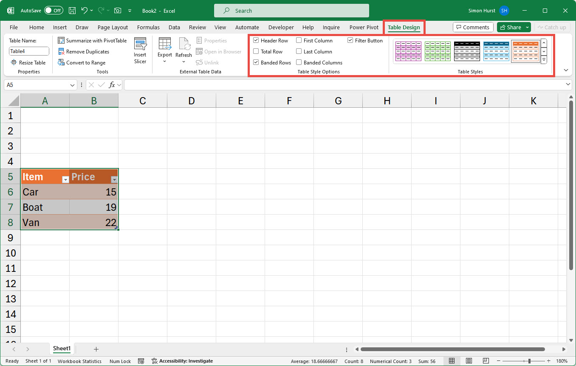
Task: Open the Formulas ribbon tab
Action: pyautogui.click(x=148, y=28)
